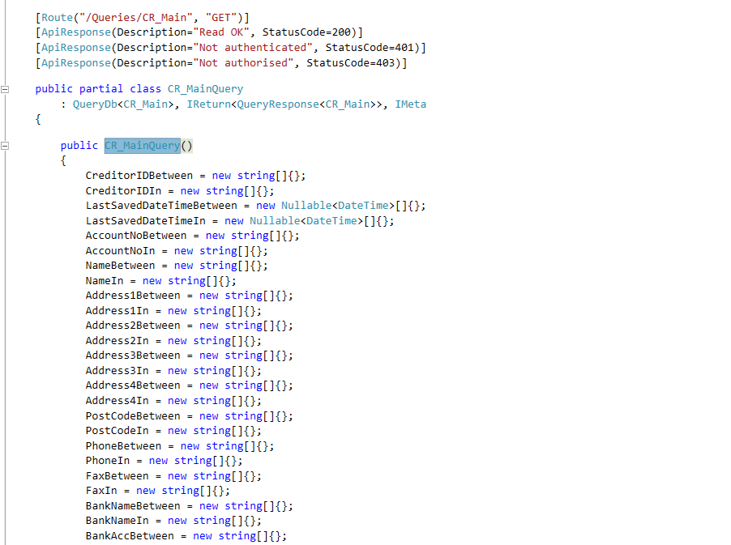
Task: Click the IMeta interface name
Action: point(410,104)
